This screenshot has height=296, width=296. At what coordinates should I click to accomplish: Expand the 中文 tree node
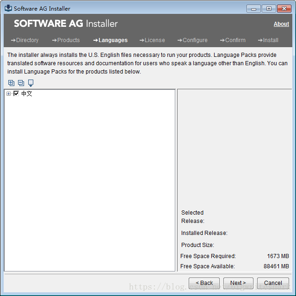tap(8, 93)
